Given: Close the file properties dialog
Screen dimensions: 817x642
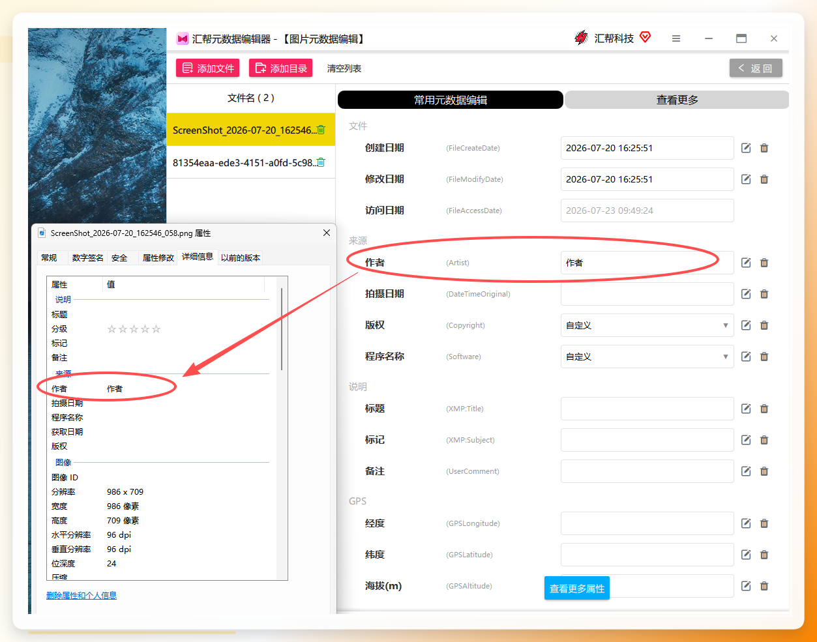Looking at the screenshot, I should (x=327, y=233).
